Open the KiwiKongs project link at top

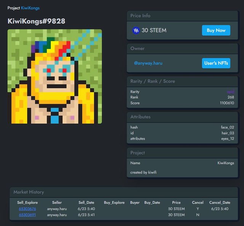click(x=30, y=8)
